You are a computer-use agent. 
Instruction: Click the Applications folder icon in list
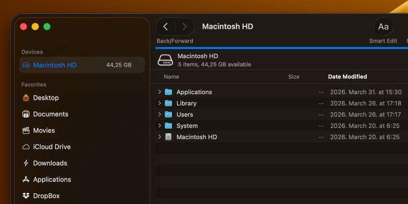click(169, 92)
